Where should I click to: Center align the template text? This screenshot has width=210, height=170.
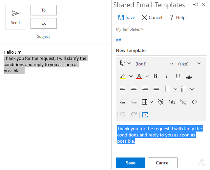point(134,89)
